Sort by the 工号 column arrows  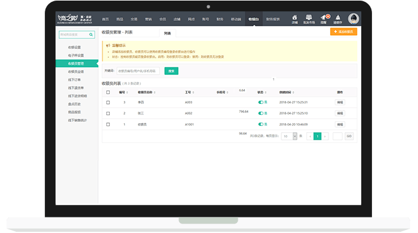(x=193, y=93)
